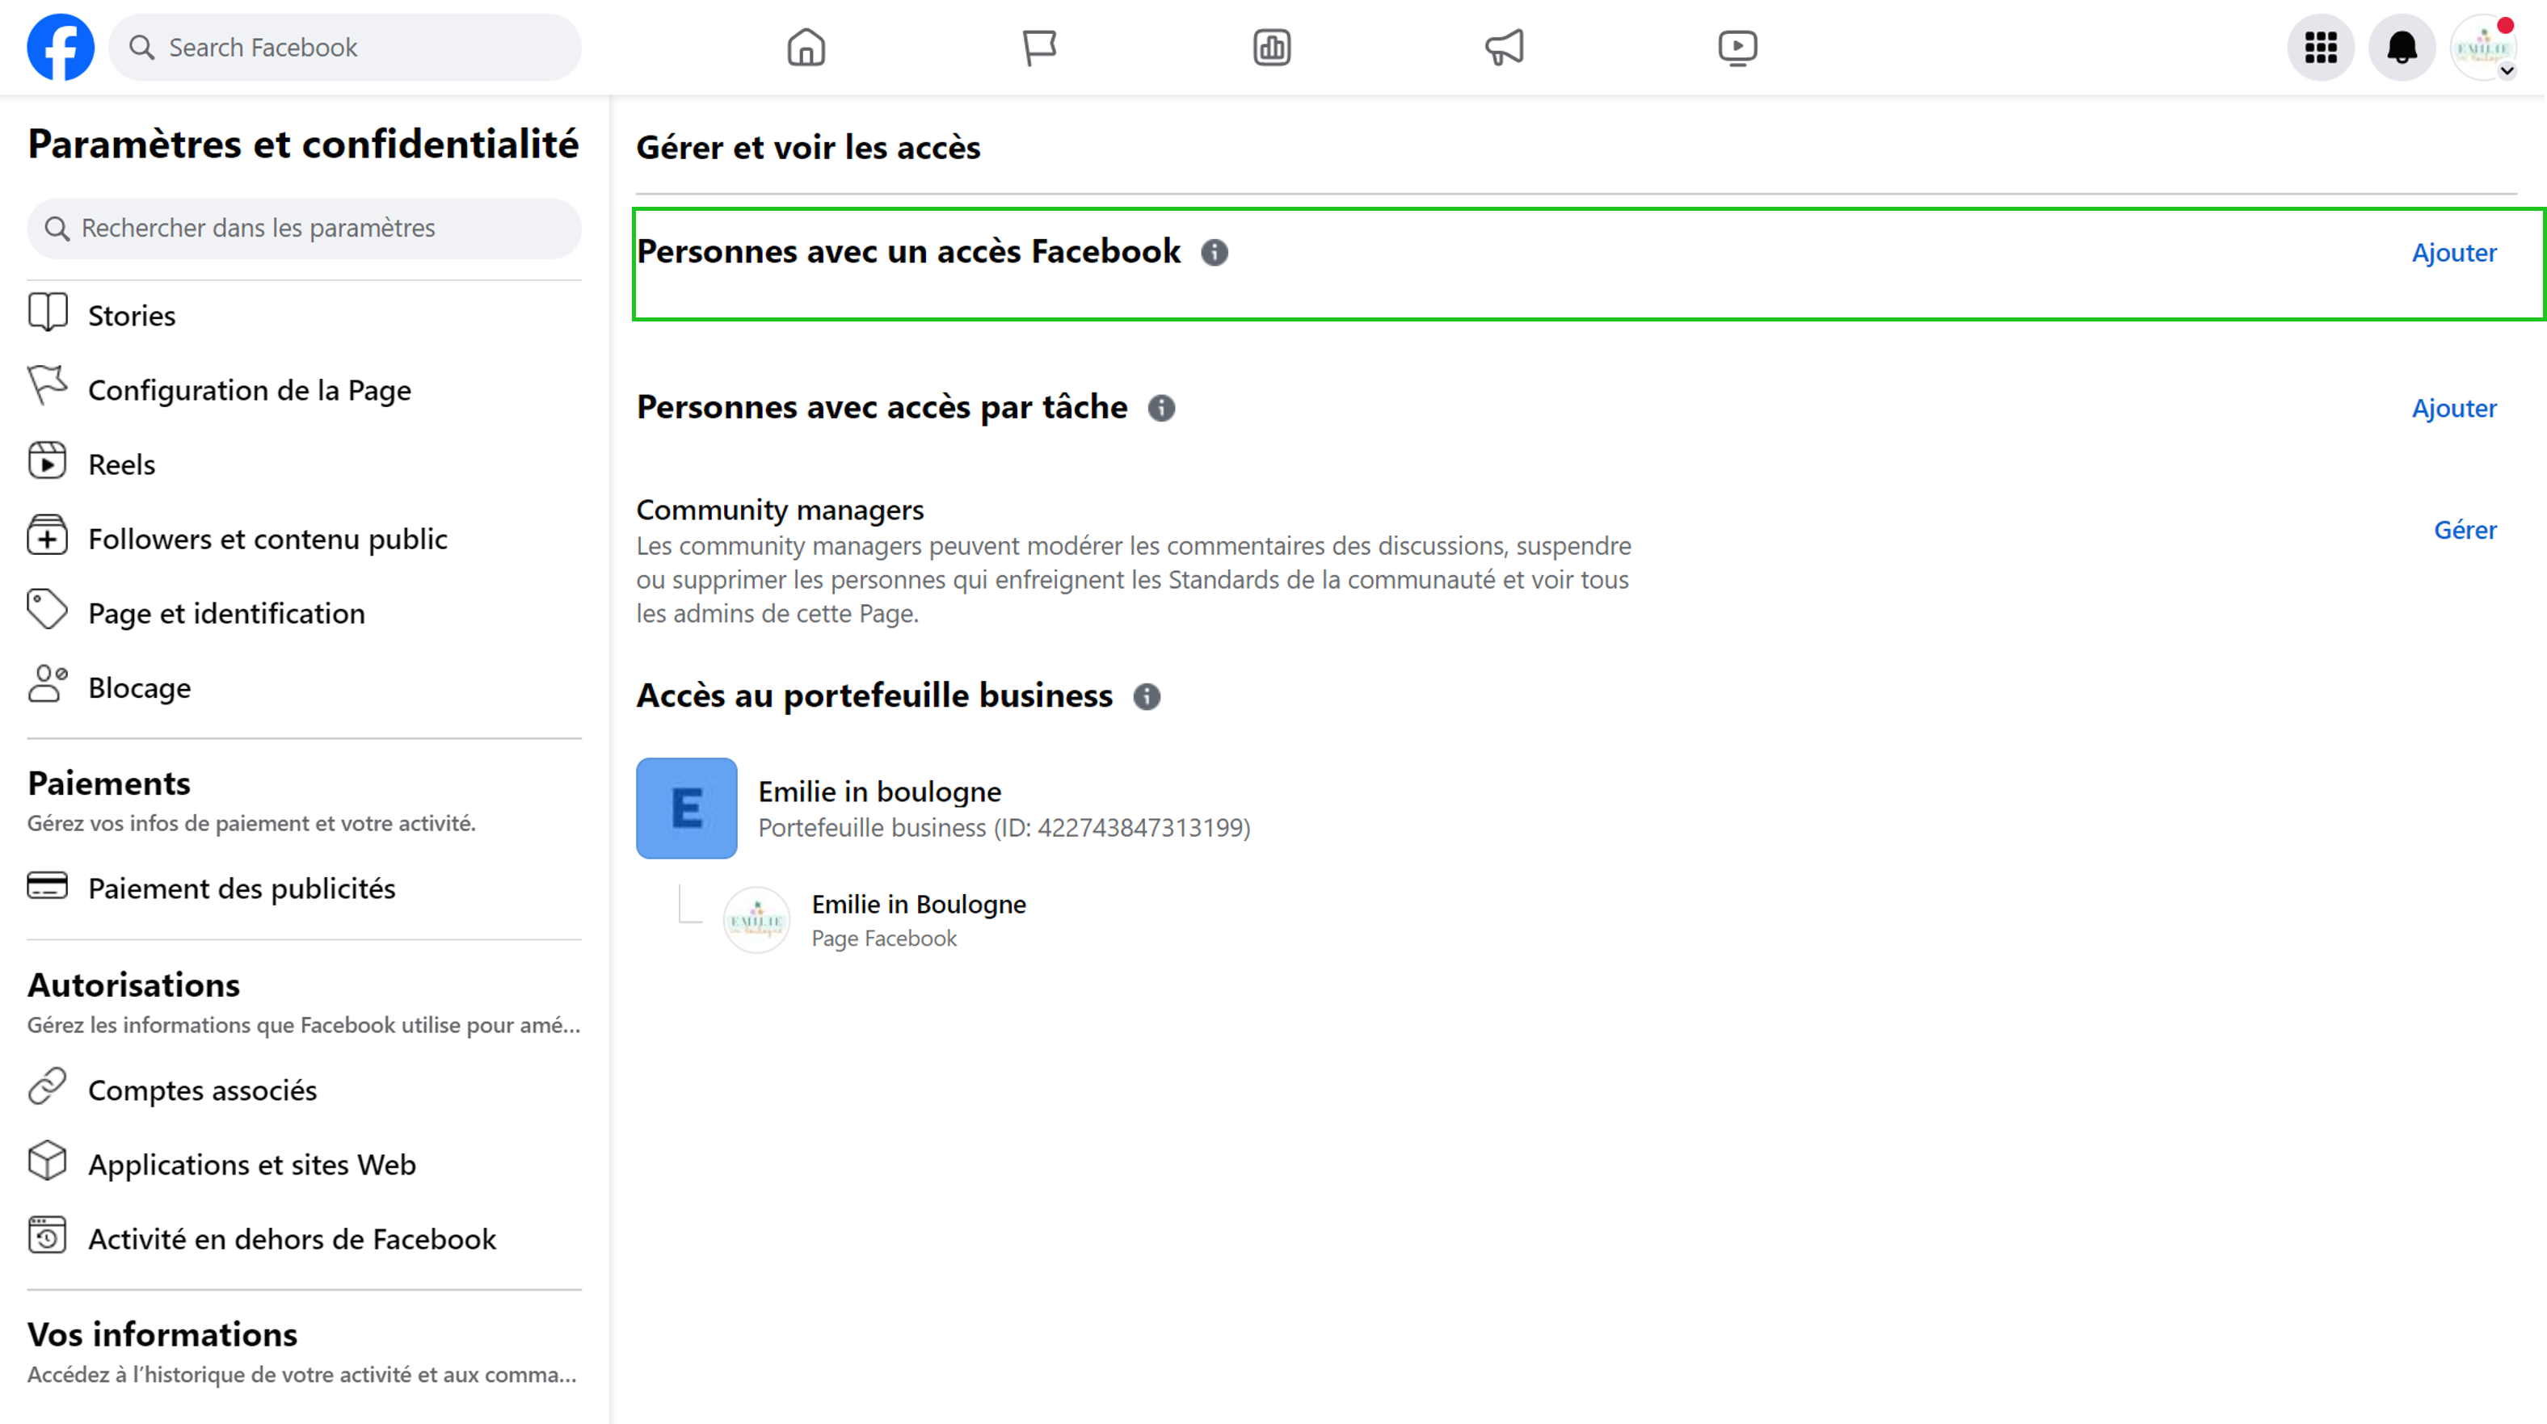Click the Comptes associés chain icon
The height and width of the screenshot is (1424, 2547).
point(48,1087)
